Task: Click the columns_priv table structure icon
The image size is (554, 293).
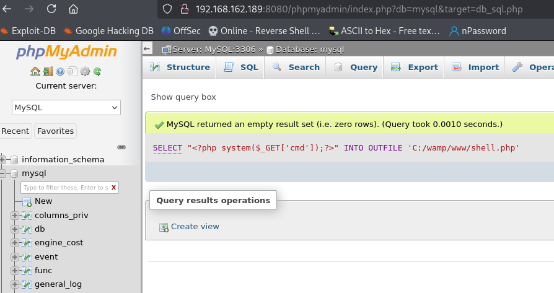Action: point(27,216)
